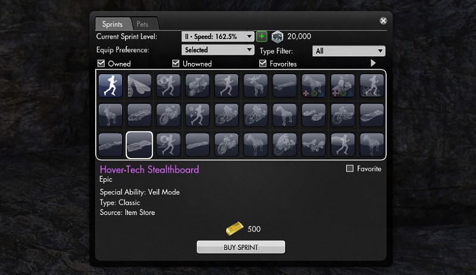Select the default running man sprint icon
The height and width of the screenshot is (275, 476).
[110, 86]
